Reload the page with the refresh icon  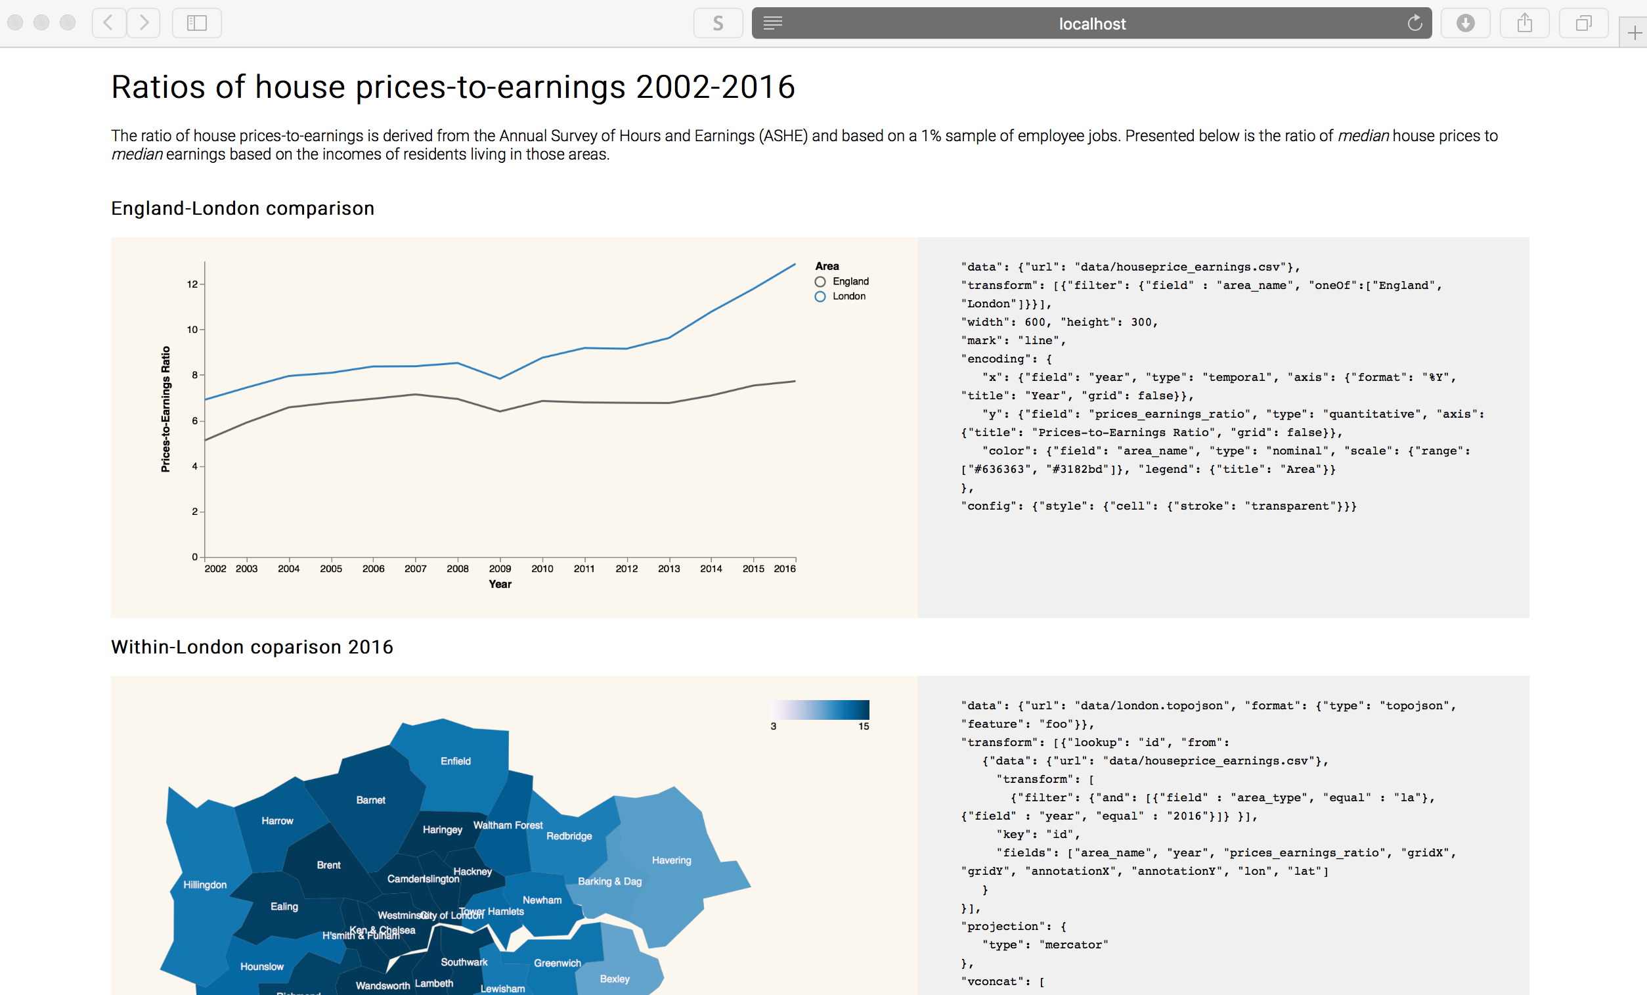point(1415,24)
